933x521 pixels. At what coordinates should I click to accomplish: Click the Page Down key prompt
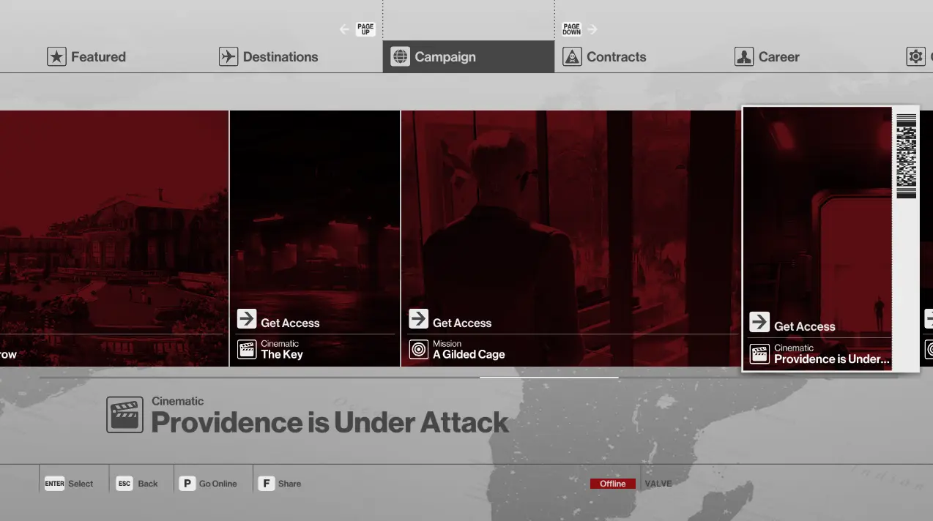click(572, 29)
